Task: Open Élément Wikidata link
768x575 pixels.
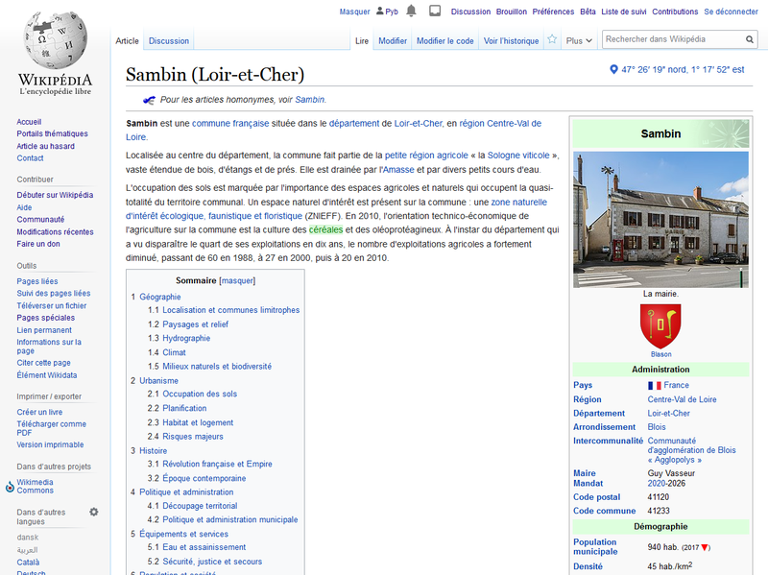Action: coord(46,375)
